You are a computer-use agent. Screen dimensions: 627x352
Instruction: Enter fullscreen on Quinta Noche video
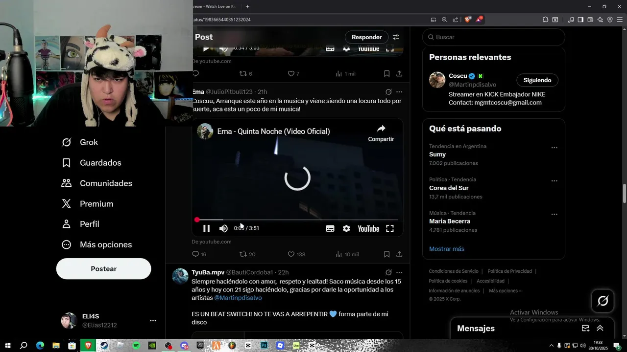390,228
